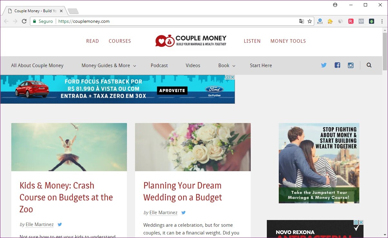Open the Planning Your Dream Wedding article
Screen dimensions: 388x238
pyautogui.click(x=183, y=191)
